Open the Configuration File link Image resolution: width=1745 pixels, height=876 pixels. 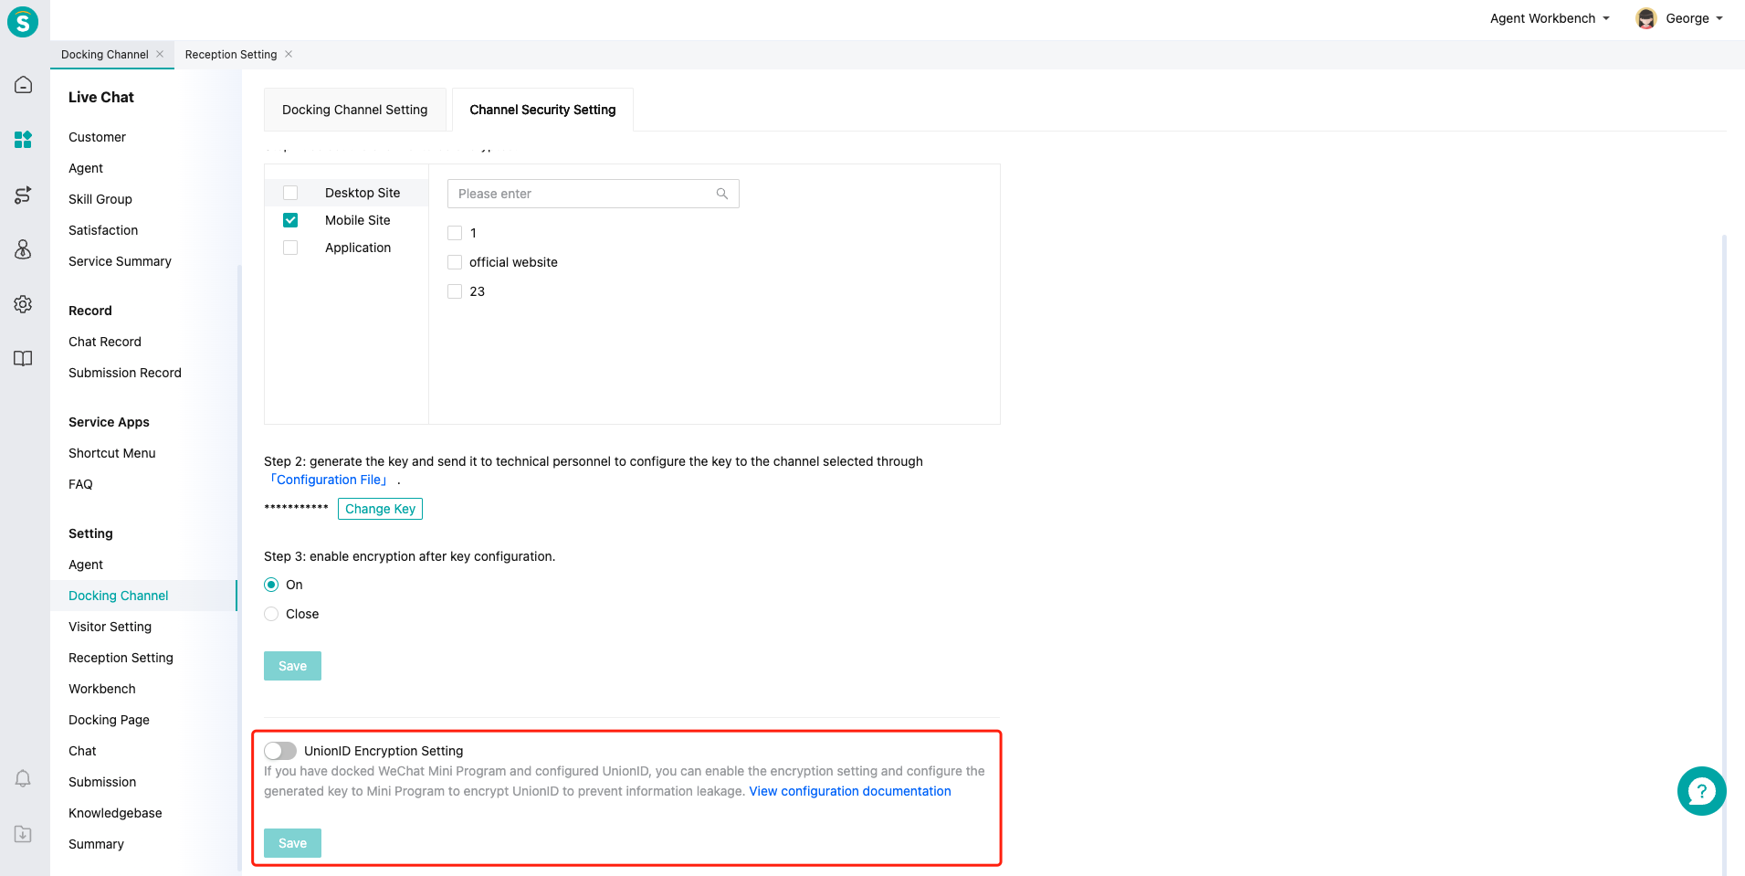(329, 480)
